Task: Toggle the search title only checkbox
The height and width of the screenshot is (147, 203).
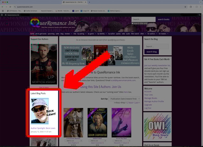Action: point(132,23)
